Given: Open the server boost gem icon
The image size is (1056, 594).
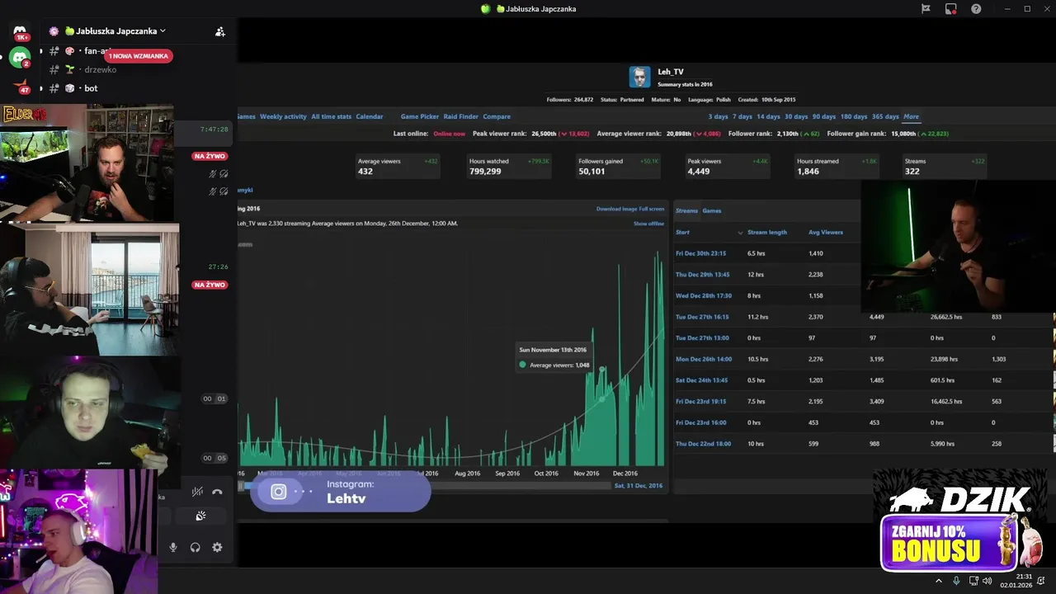Looking at the screenshot, I should tap(54, 31).
